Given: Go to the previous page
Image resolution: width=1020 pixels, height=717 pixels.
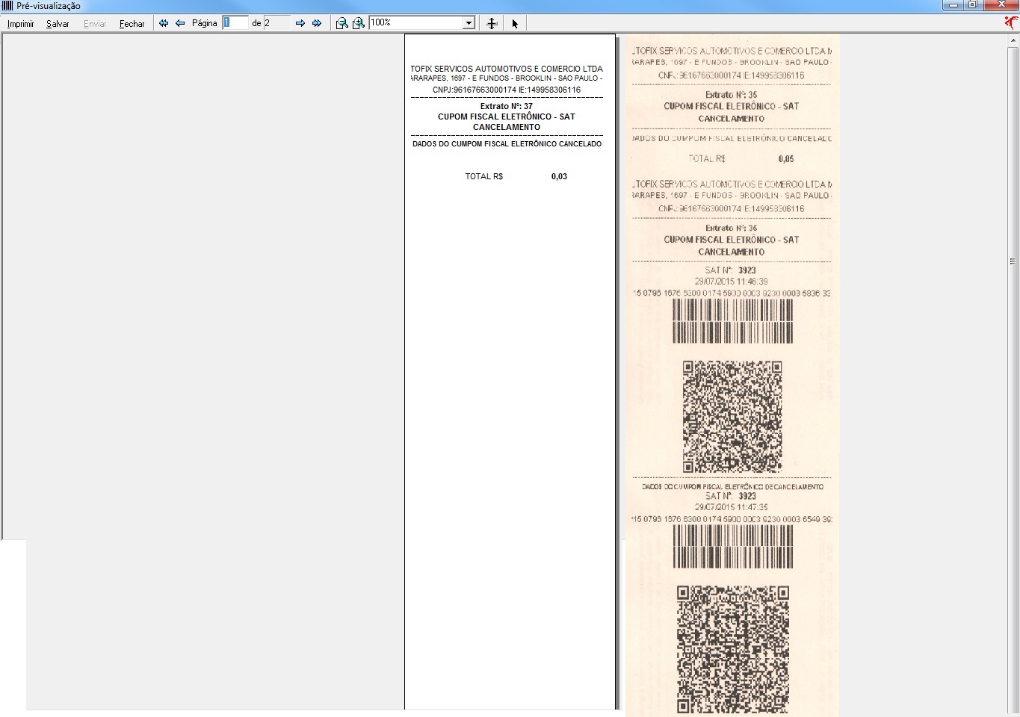Looking at the screenshot, I should (180, 23).
